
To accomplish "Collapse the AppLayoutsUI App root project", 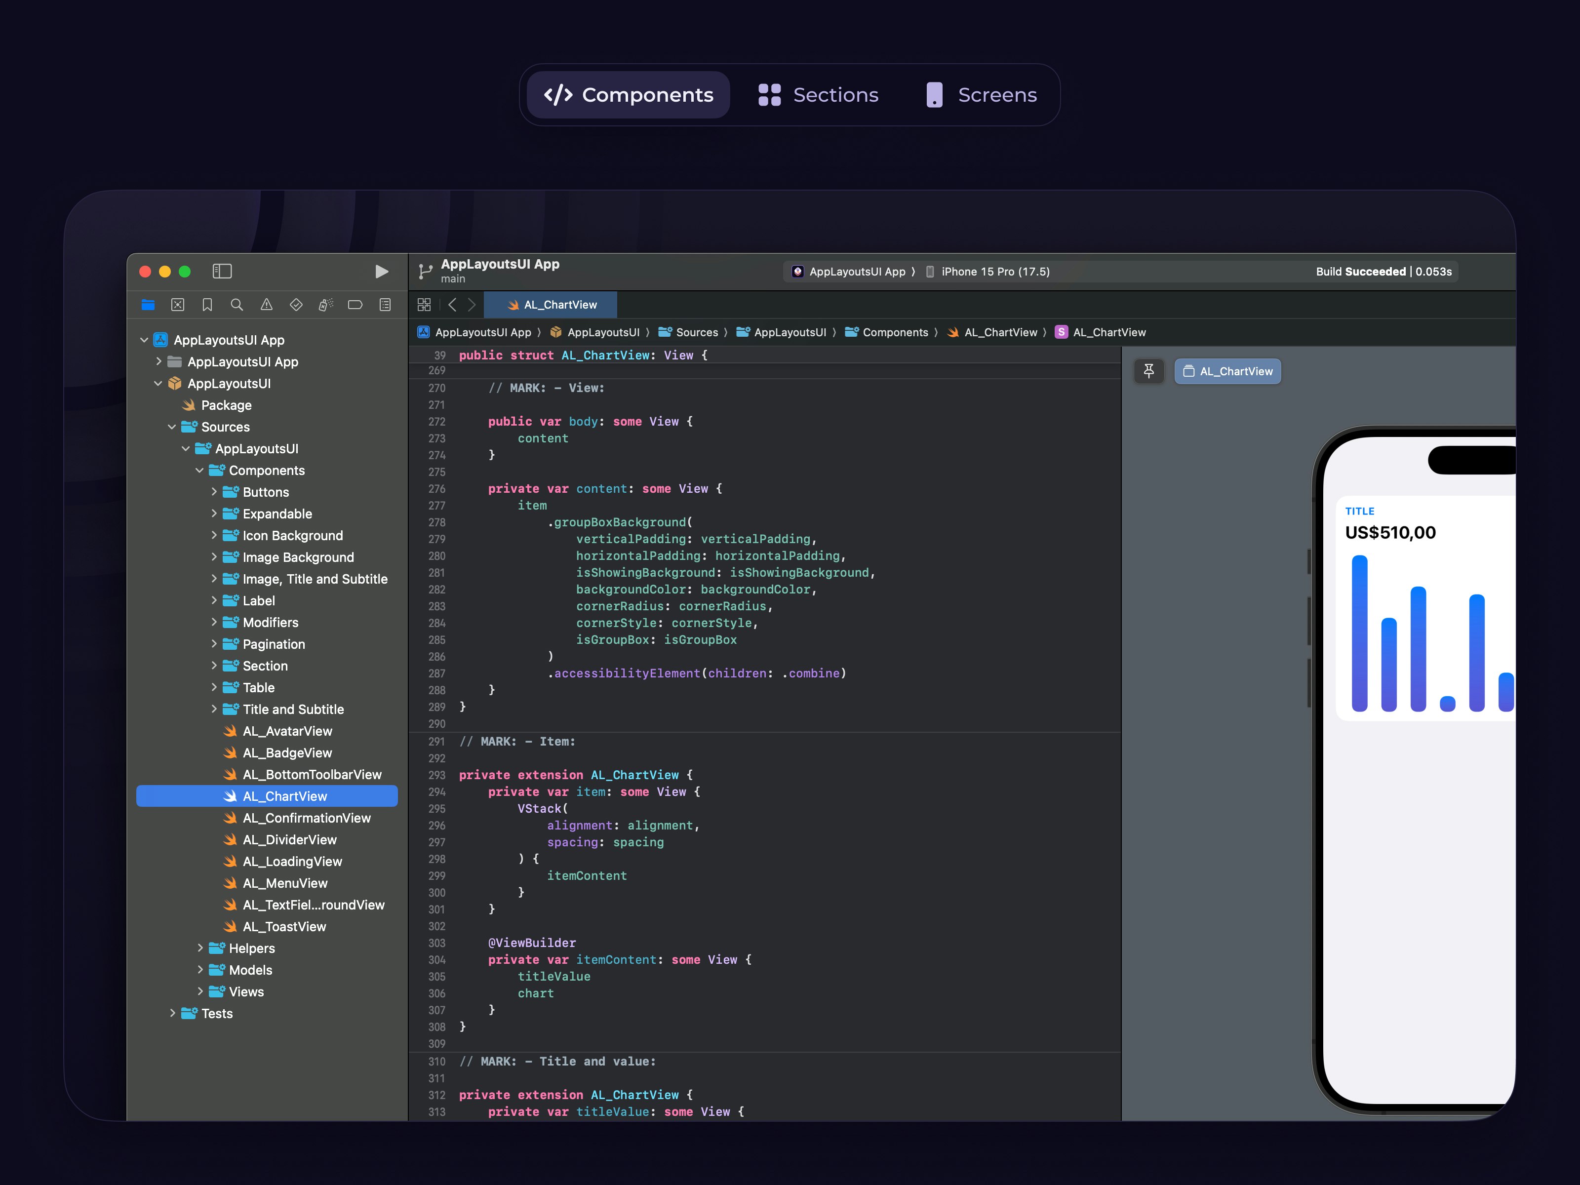I will point(144,340).
